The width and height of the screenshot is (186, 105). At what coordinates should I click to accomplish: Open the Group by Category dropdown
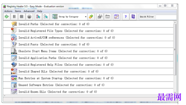[86, 17]
